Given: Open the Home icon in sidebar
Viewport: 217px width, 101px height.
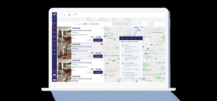Looking at the screenshot, I should (x=55, y=19).
